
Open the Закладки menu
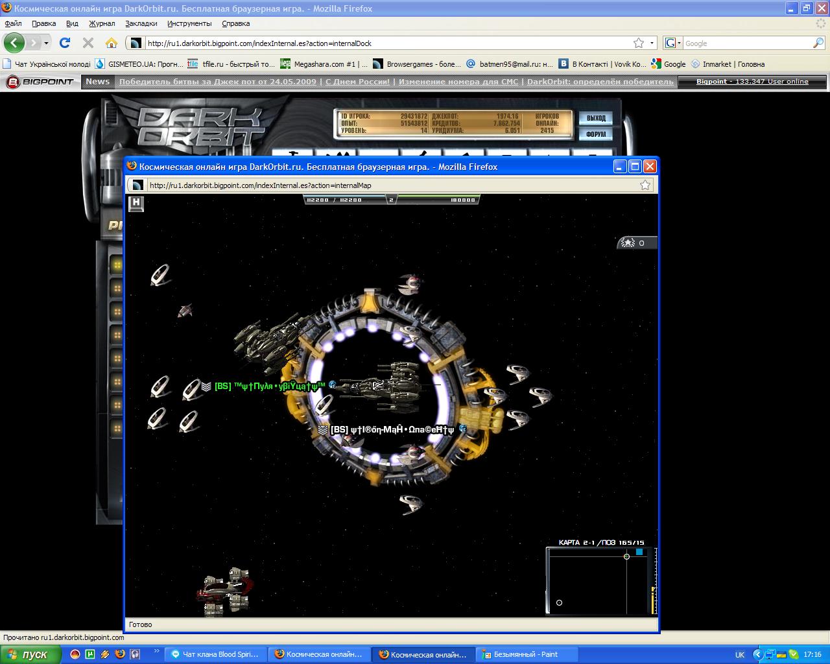pyautogui.click(x=141, y=23)
